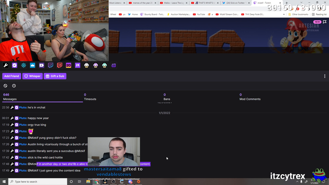Image resolution: width=329 pixels, height=185 pixels.
Task: Click the Whisper button
Action: point(32,76)
